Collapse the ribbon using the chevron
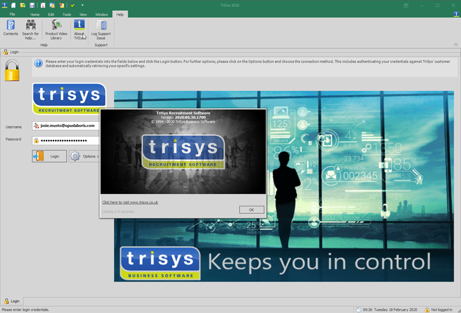The height and width of the screenshot is (313, 461). (456, 44)
